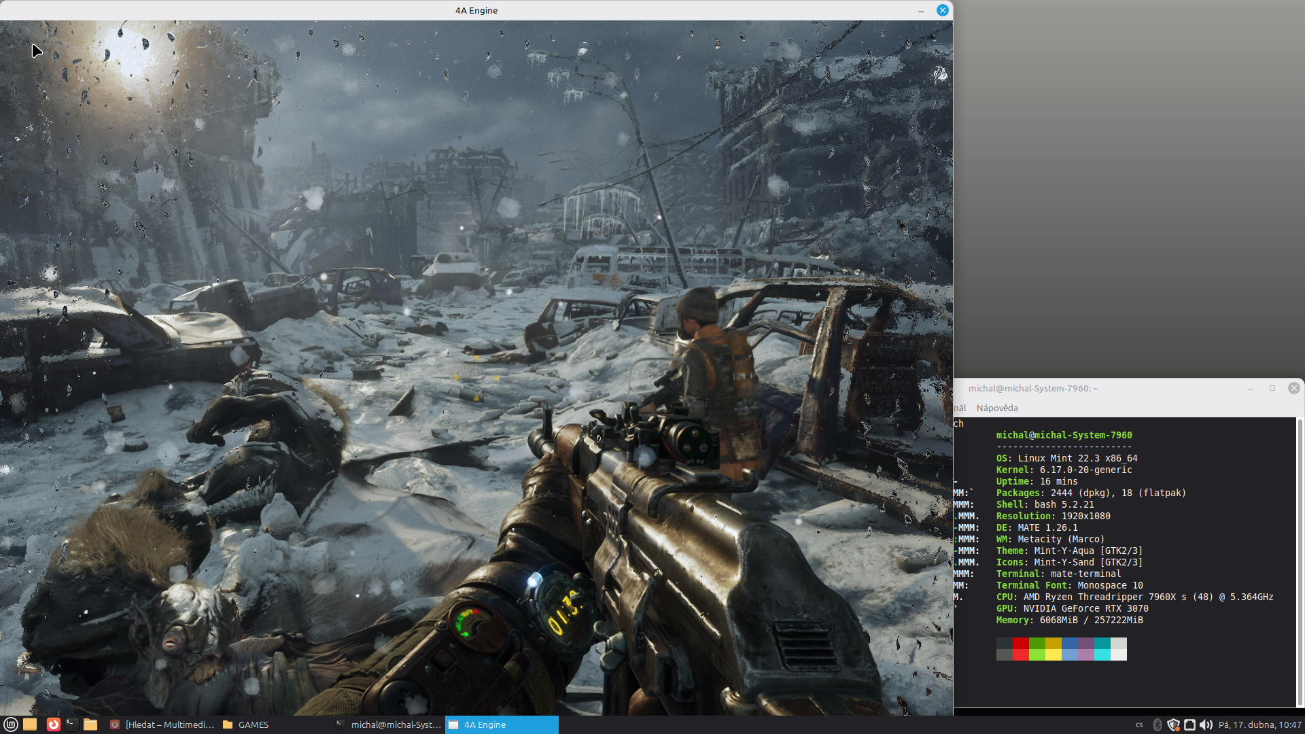Image resolution: width=1305 pixels, height=734 pixels.
Task: Open the terminal launcher in the panel
Action: click(x=71, y=724)
